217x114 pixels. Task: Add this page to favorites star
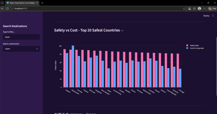pyautogui.click(x=184, y=9)
